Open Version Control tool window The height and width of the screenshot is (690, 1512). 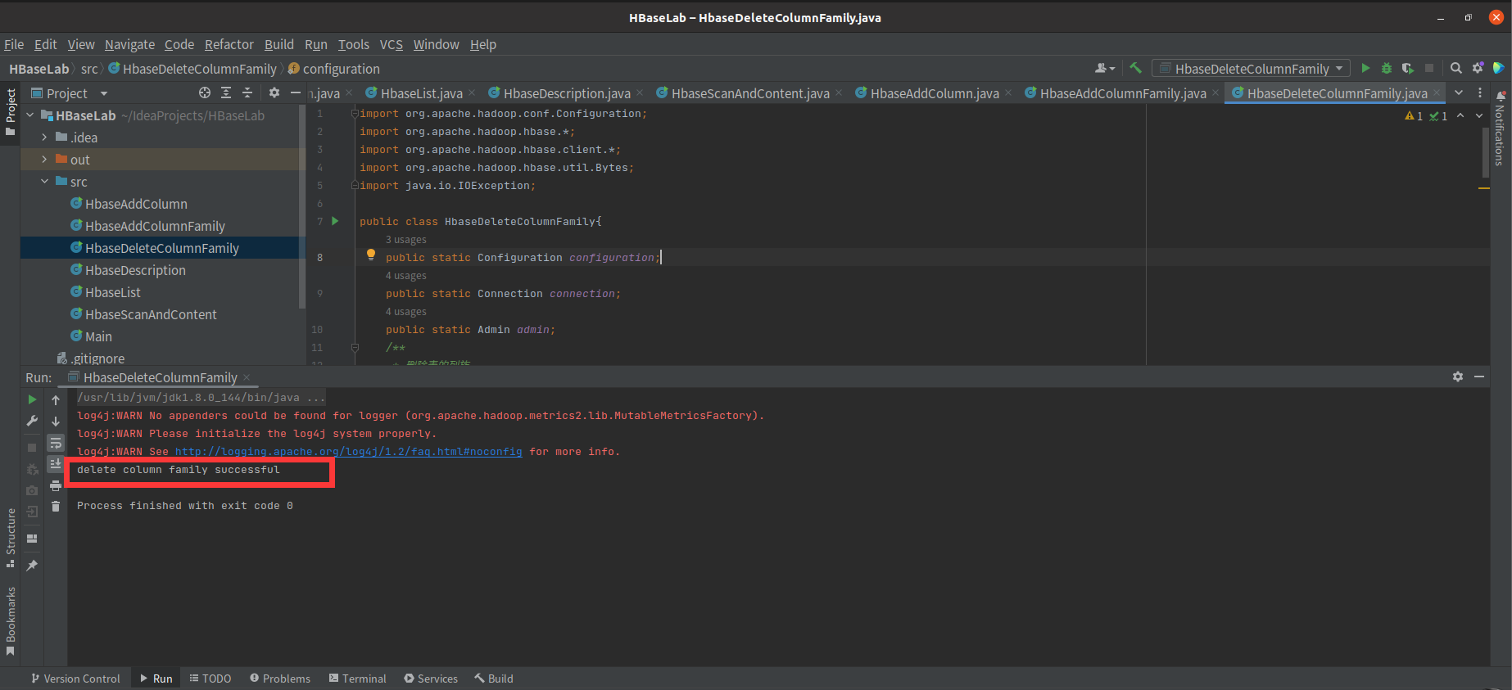tap(75, 679)
